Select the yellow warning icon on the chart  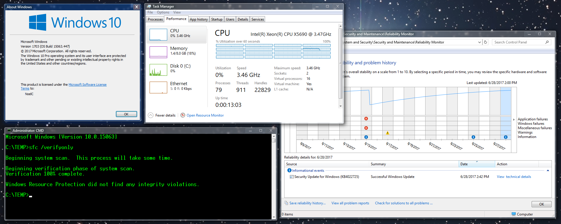(x=388, y=133)
